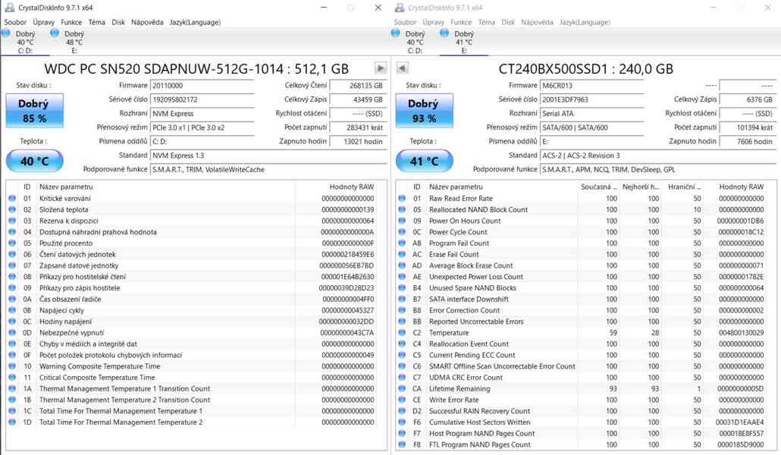The image size is (781, 455).
Task: Open the Nápověda menu in left window
Action: pyautogui.click(x=147, y=22)
